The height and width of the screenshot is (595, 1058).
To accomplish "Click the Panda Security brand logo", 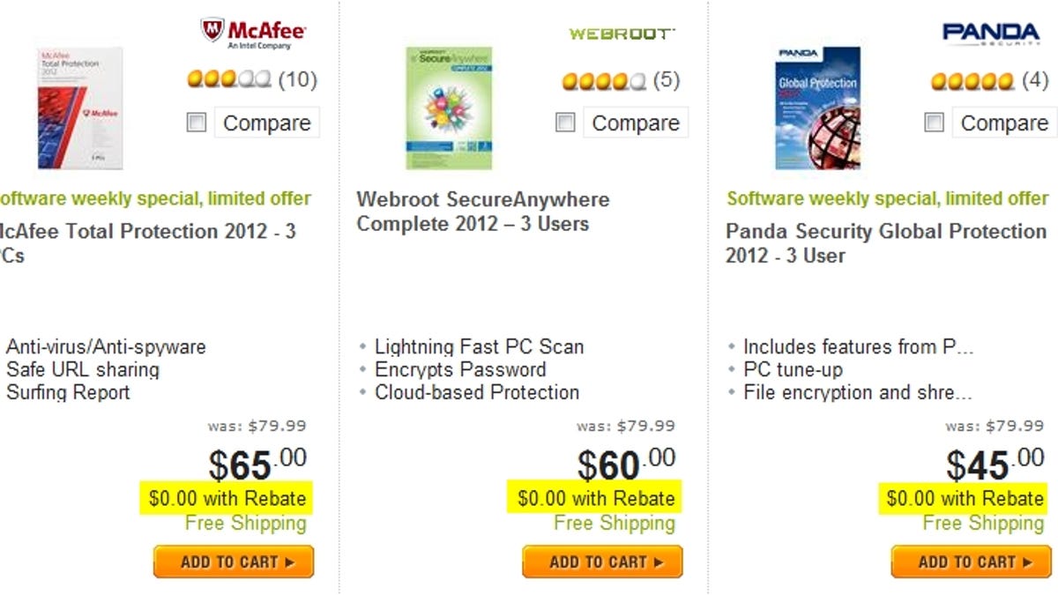I will 990,33.
